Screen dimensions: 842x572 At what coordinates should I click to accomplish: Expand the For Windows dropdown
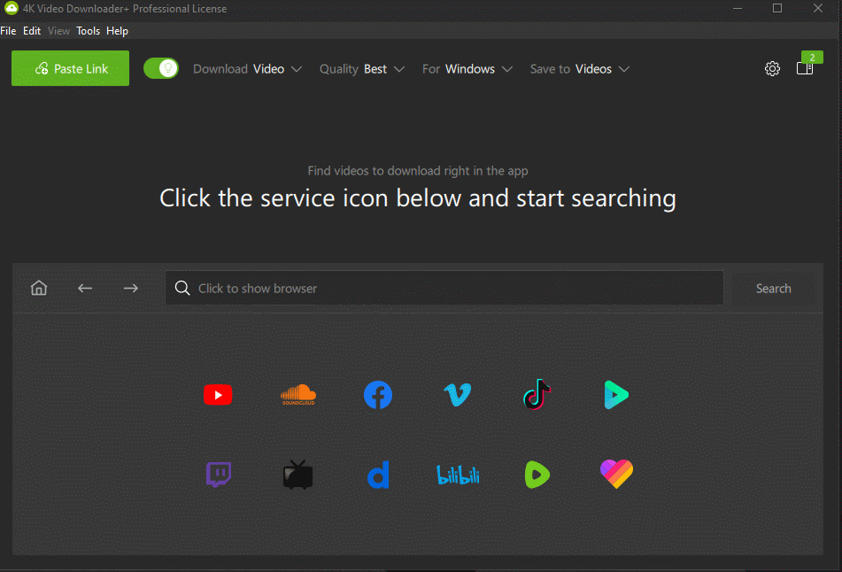(x=467, y=69)
